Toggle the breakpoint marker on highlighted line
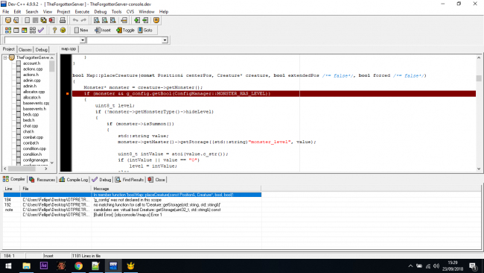 tap(67, 94)
